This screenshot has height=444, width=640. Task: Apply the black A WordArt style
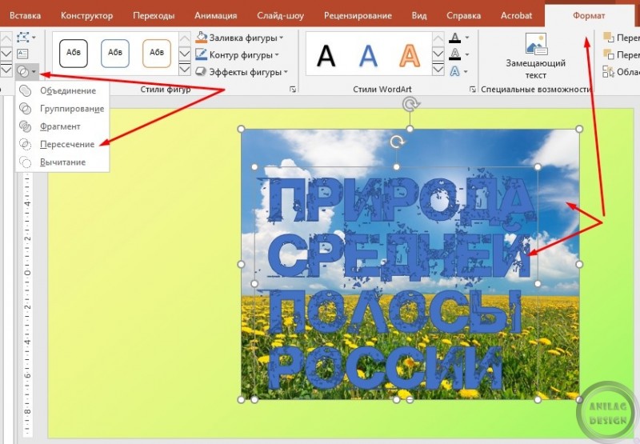click(x=326, y=55)
